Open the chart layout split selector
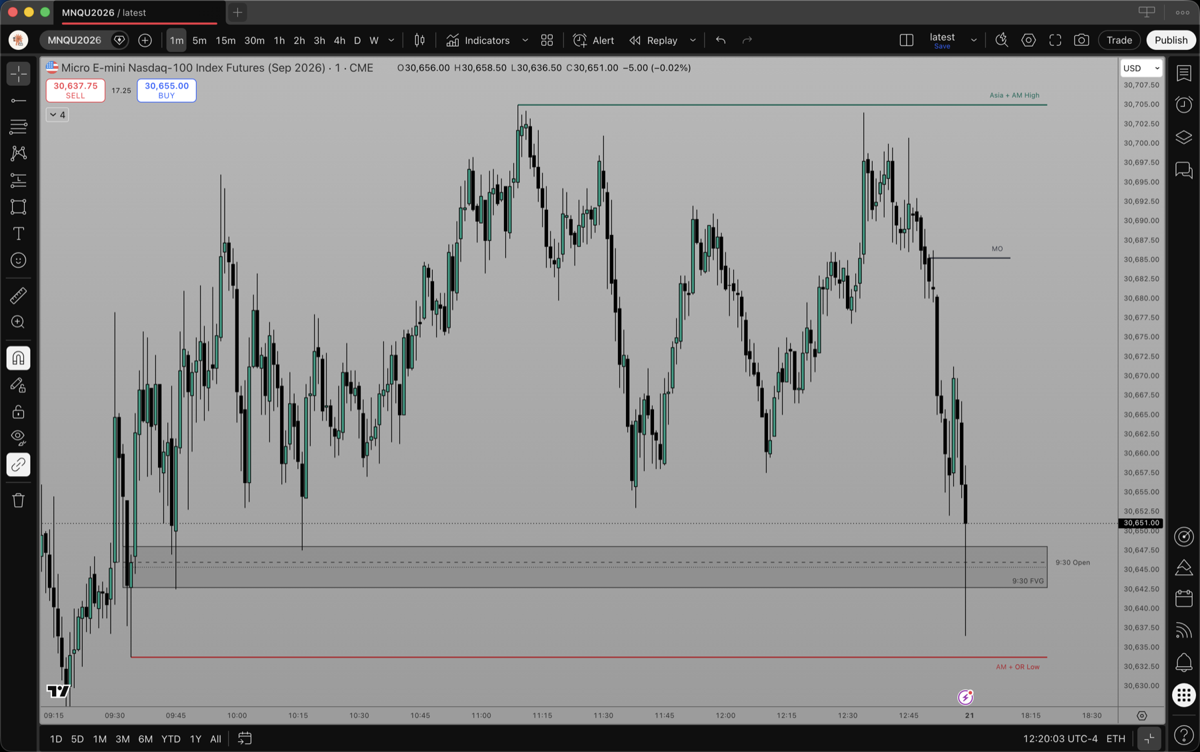The image size is (1200, 752). [907, 41]
